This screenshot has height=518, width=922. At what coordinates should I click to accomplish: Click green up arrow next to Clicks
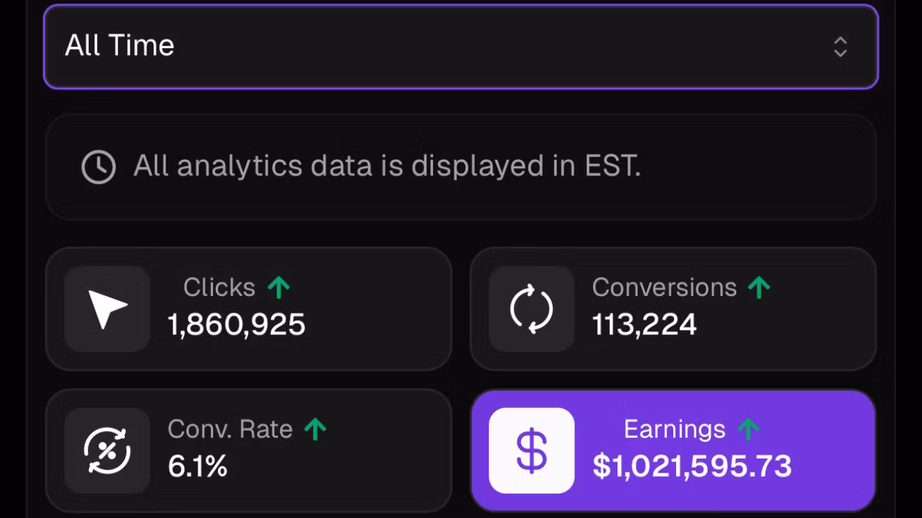point(279,287)
